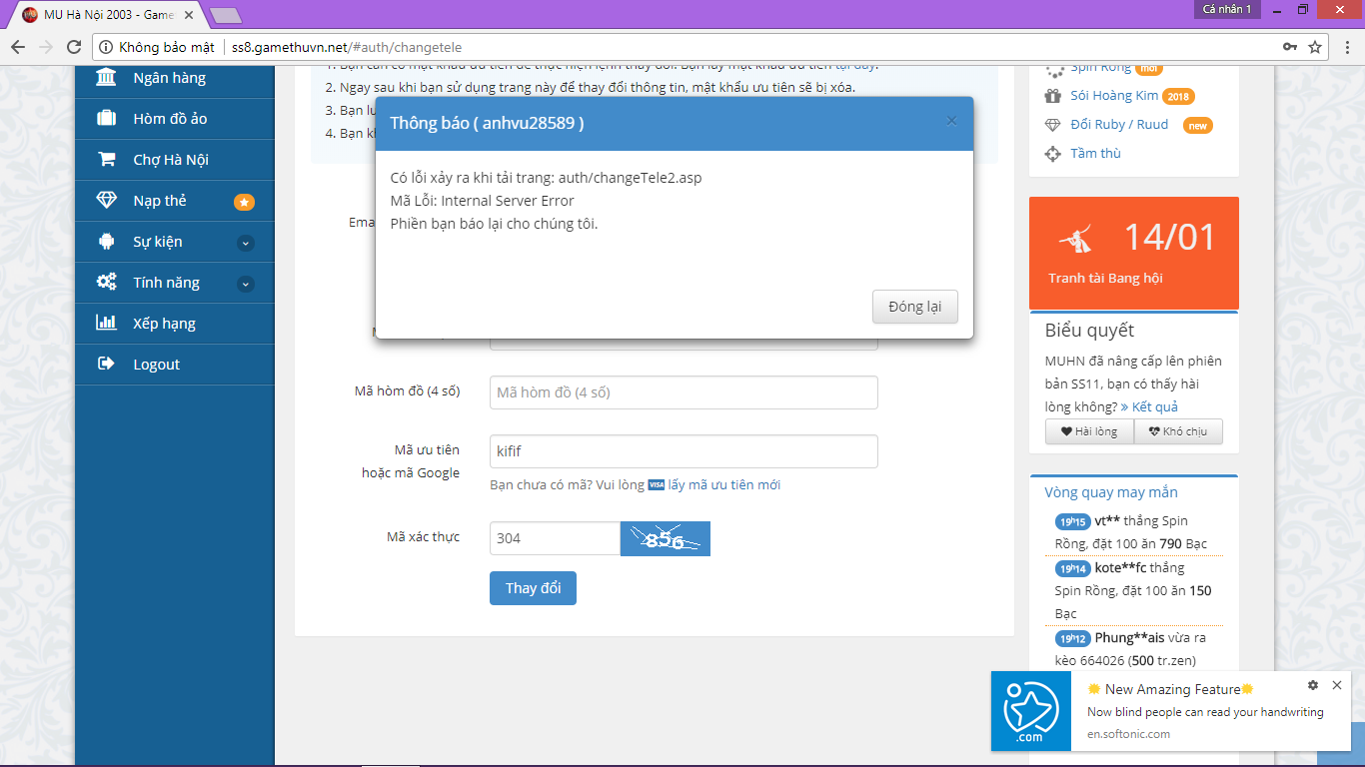Click the bar chart icon for Xếp hạng
This screenshot has height=767, width=1365.
106,324
